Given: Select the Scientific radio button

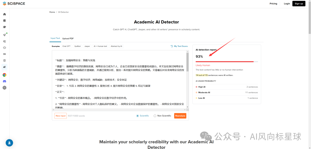Looking at the screenshot, I should [x=137, y=116].
